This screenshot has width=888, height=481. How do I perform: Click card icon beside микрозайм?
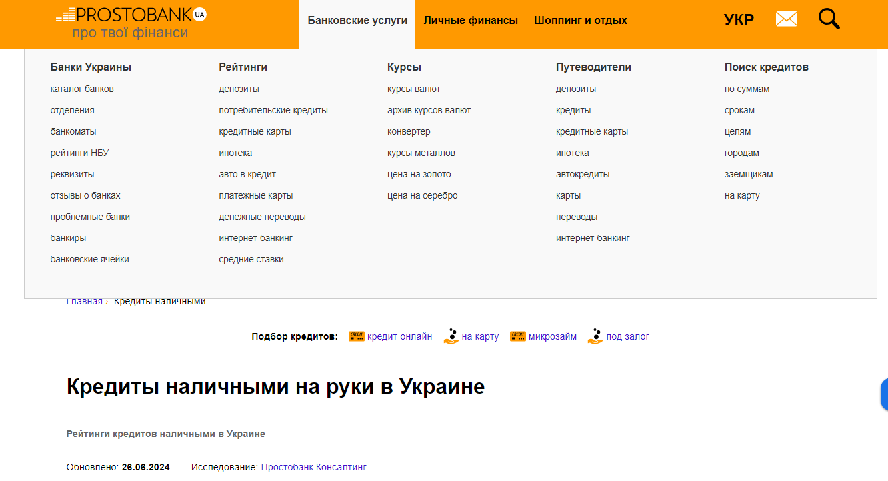tap(518, 336)
